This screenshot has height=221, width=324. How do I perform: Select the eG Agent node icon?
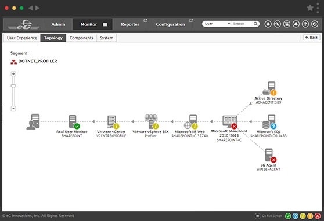[x=271, y=156]
